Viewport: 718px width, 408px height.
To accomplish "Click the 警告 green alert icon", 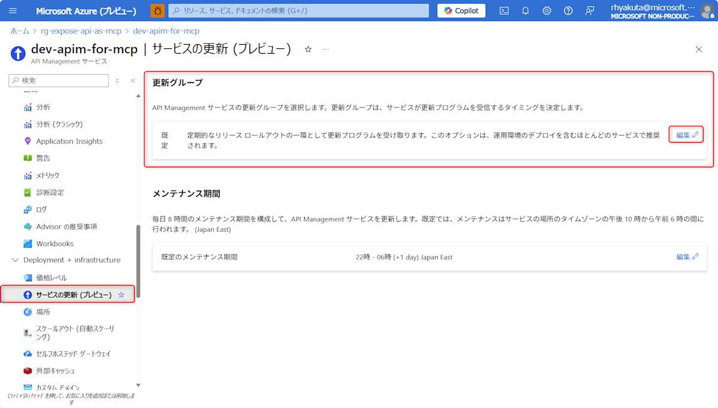I will click(28, 158).
